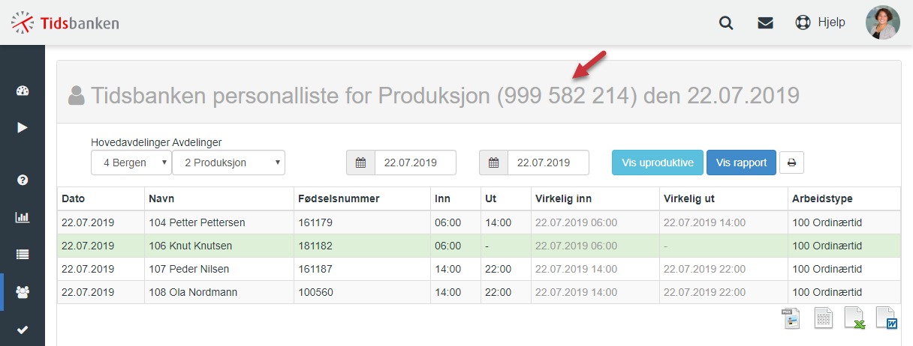
Task: Click the first date field's calendar icon
Action: click(x=360, y=163)
